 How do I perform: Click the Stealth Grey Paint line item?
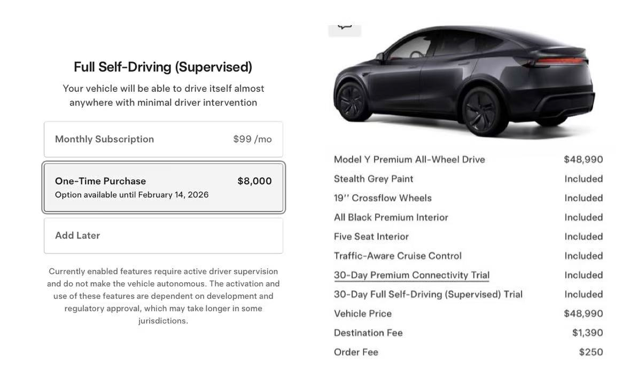click(x=374, y=178)
